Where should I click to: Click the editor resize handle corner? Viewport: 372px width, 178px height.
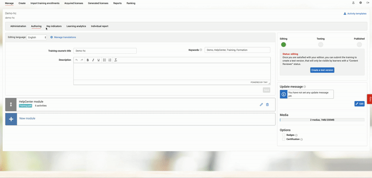tap(269, 83)
